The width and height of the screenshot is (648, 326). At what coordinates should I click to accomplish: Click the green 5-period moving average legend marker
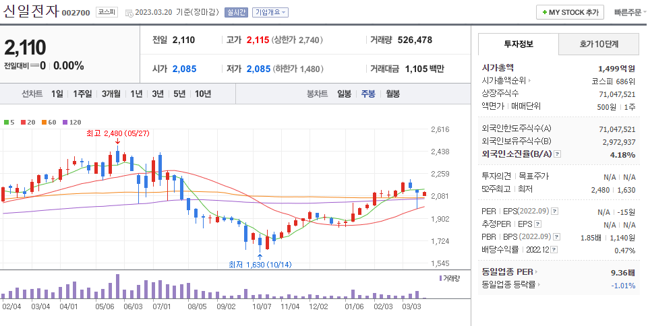(6, 122)
